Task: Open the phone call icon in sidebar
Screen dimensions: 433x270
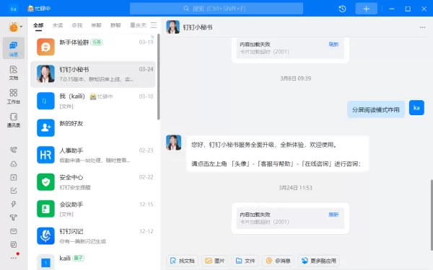Action: click(14, 150)
